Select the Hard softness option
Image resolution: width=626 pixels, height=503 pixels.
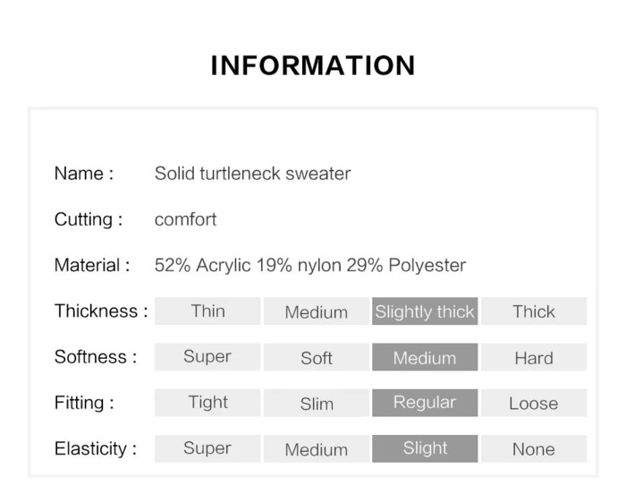(534, 357)
